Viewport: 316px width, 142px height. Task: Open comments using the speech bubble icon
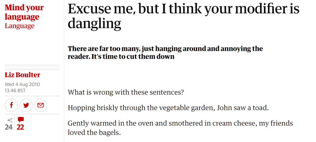[x=20, y=120]
